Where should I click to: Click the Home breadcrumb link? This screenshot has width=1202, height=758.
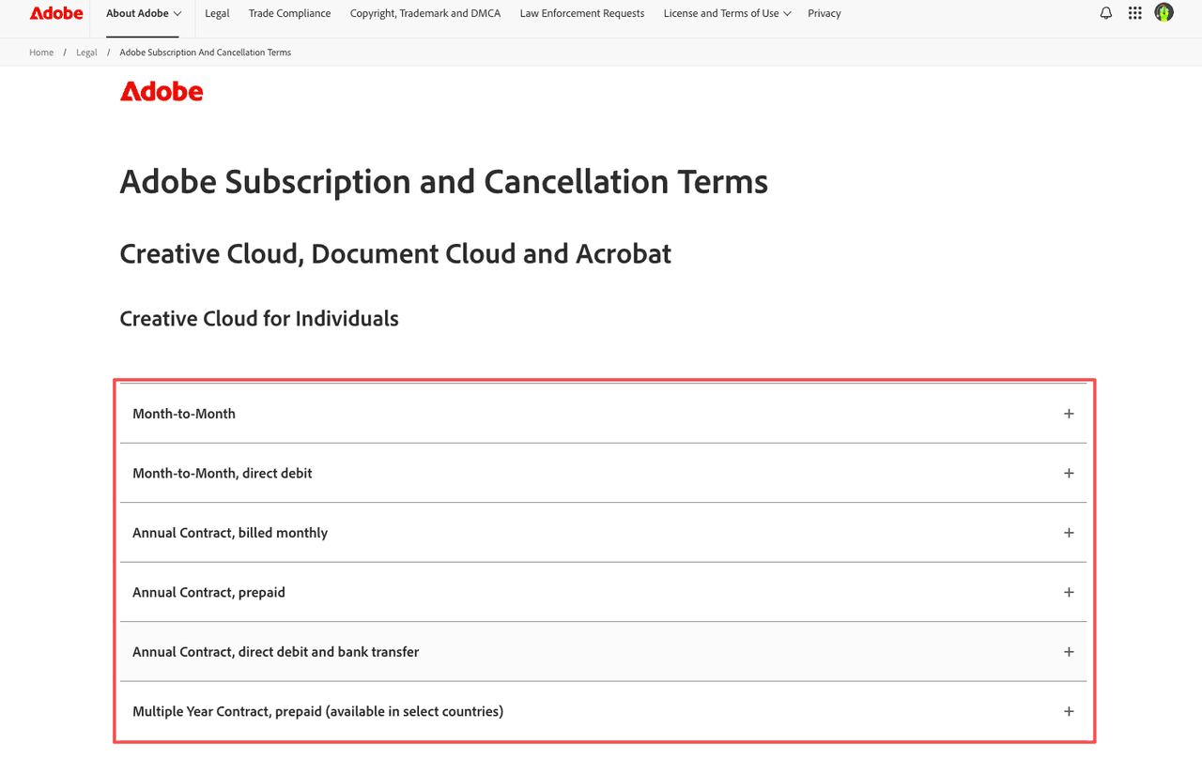click(41, 52)
